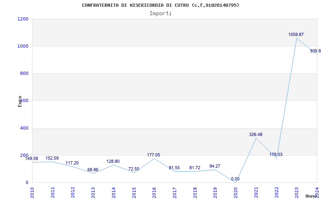Click the 2012 x-axis tick label

(x=73, y=193)
